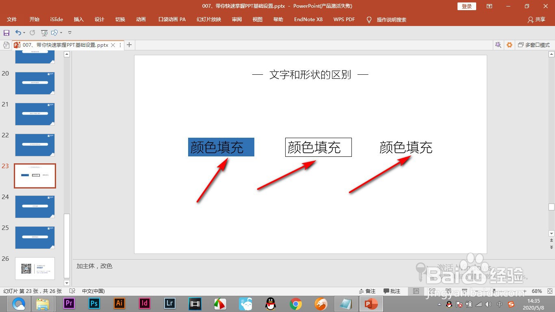Viewport: 555px width, 312px height.
Task: Open the 设计 ribbon tab
Action: tap(100, 19)
